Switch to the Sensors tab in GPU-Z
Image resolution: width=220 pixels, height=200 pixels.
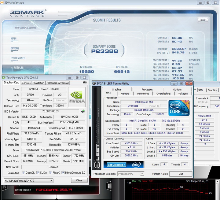(x=26, y=83)
